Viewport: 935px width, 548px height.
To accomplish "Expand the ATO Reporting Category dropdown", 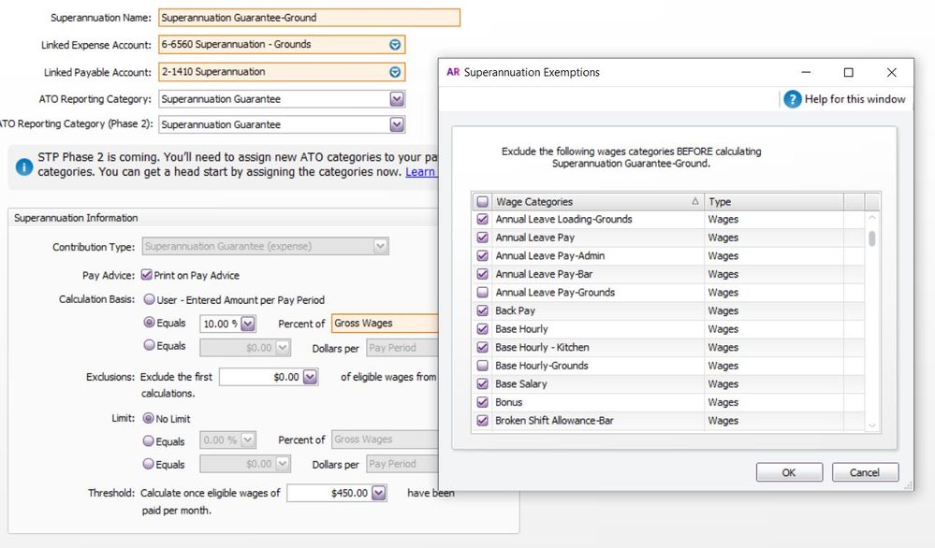I will (x=397, y=99).
